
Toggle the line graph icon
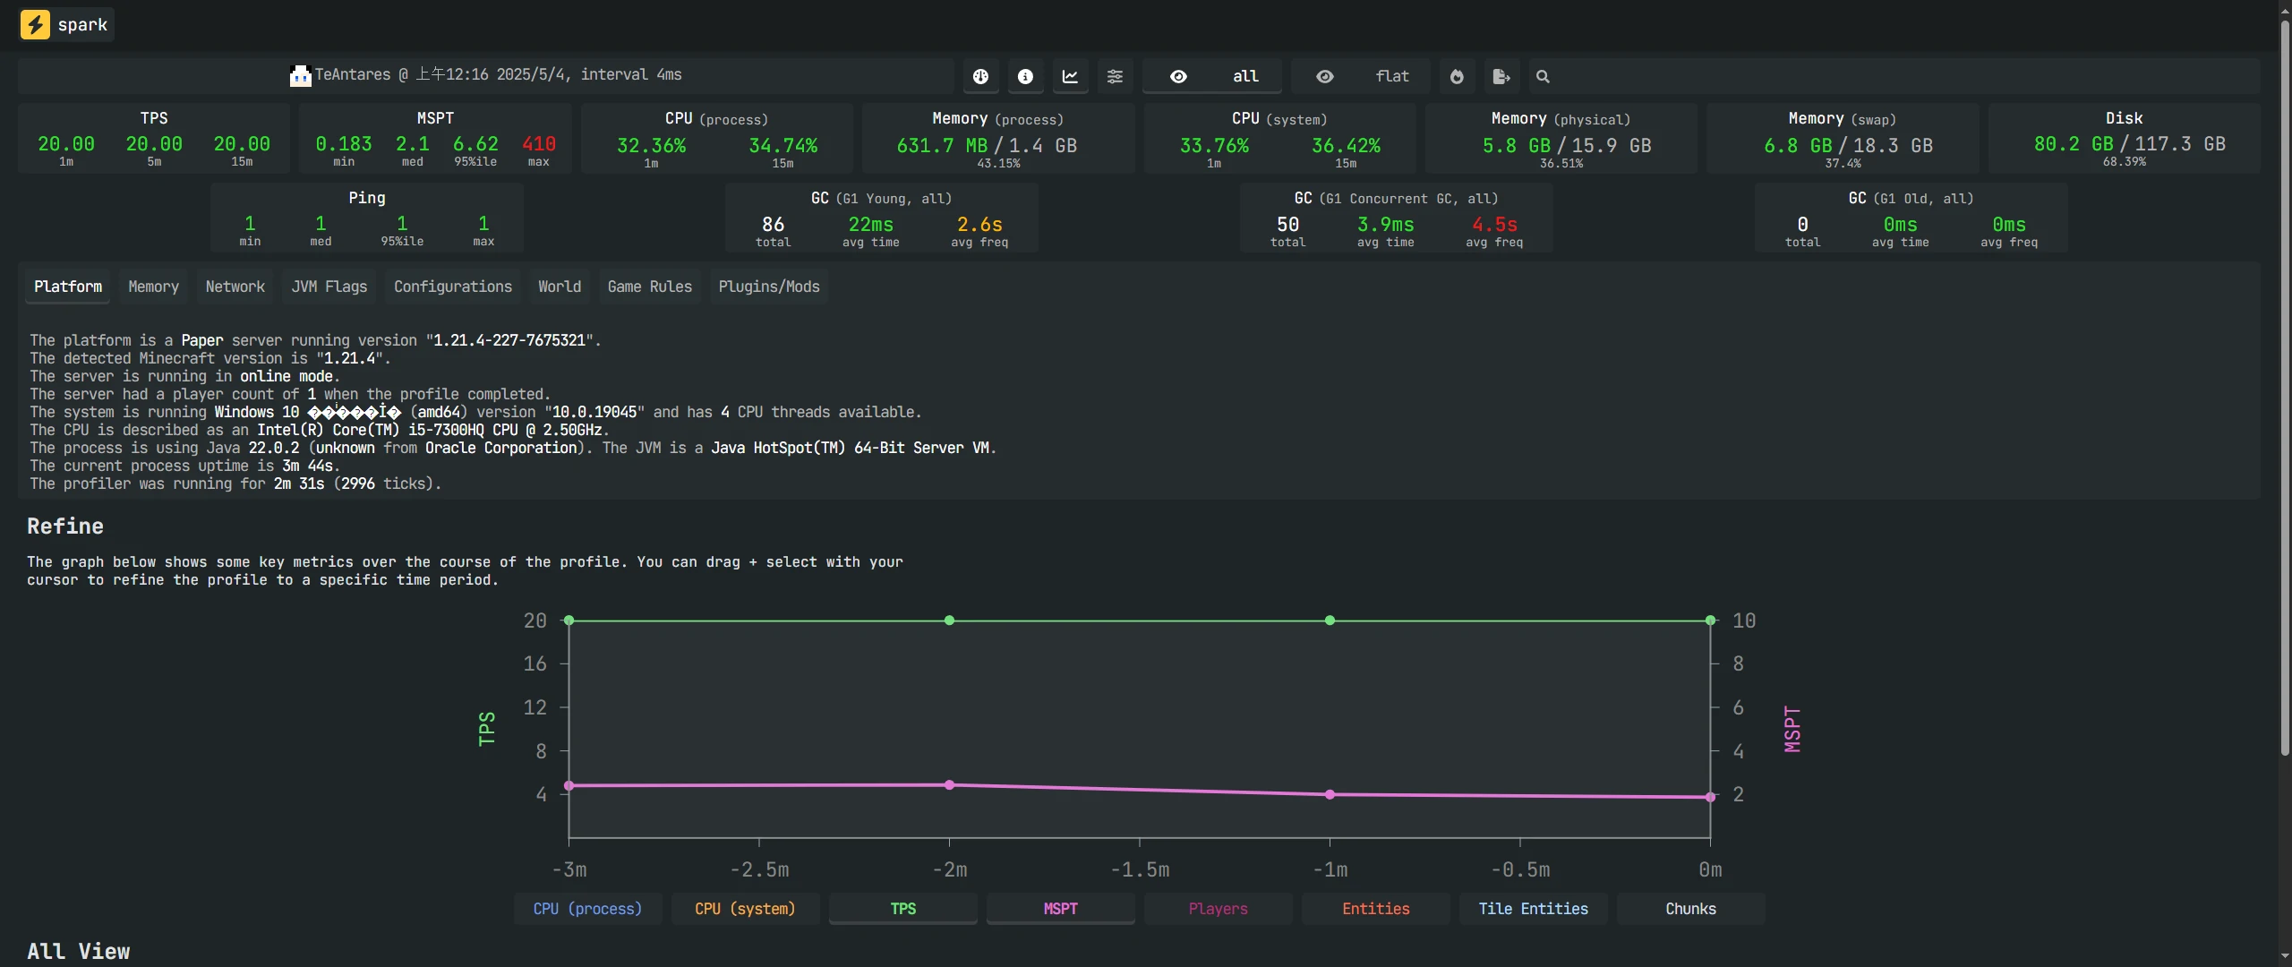click(x=1070, y=77)
